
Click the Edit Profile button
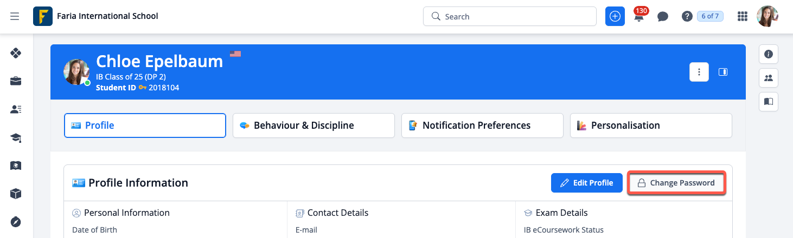pyautogui.click(x=586, y=183)
